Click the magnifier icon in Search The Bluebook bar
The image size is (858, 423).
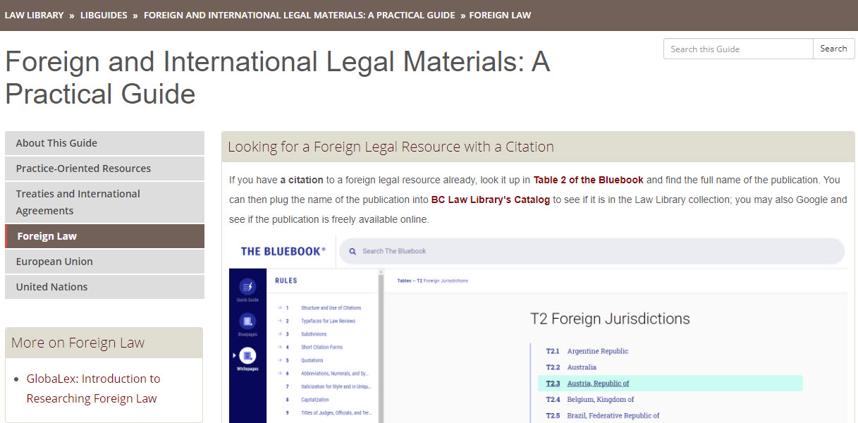pyautogui.click(x=353, y=251)
